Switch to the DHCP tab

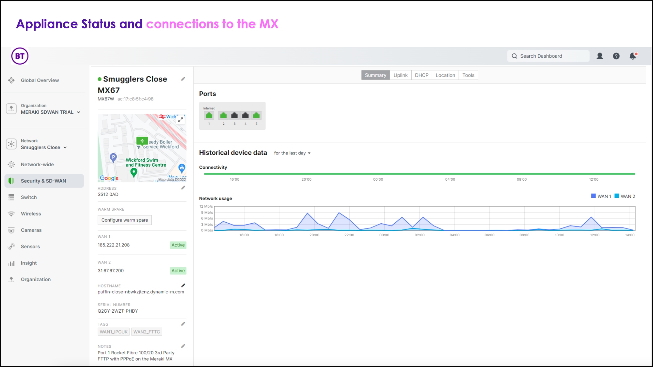coord(421,75)
